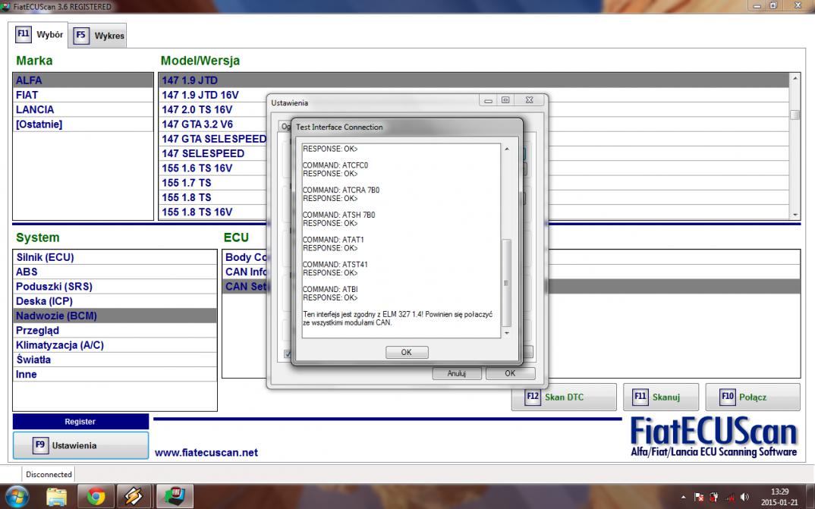Open the volume tray icon
The width and height of the screenshot is (815, 509).
point(745,497)
